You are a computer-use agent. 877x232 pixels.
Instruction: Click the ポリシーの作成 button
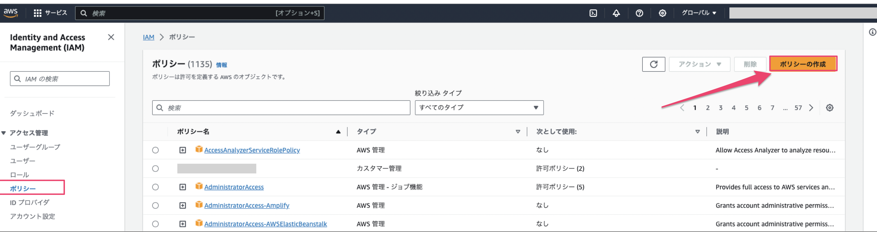tap(803, 64)
